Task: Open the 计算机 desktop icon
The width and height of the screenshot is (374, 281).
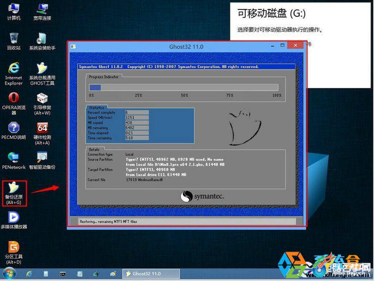Action: 13,11
